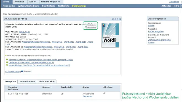Click Word 2007 link in Schlagwort 2
Viewport: 182px width, 102px height.
pos(71,47)
